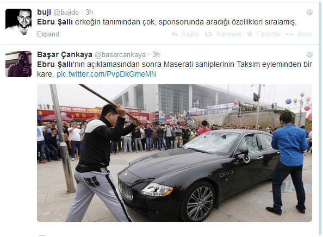Open the More dots menu on buji's tweet
The height and width of the screenshot is (237, 323).
290,34
